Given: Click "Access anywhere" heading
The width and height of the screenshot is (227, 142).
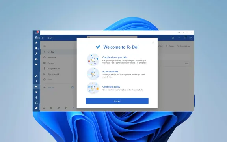Looking at the screenshot, I should pos(110,71).
